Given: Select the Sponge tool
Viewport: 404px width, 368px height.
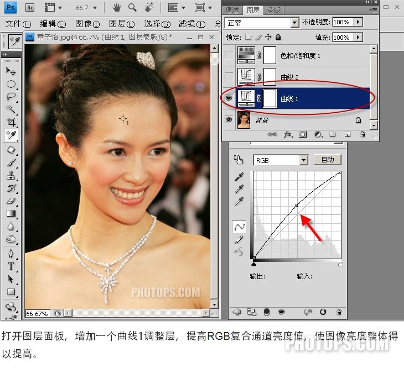Looking at the screenshot, I should [11, 239].
